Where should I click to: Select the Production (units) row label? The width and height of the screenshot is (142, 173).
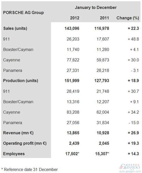pos(21,81)
